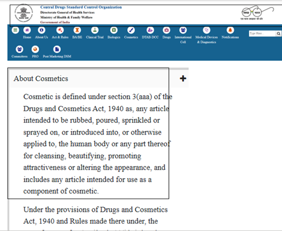Open the About Us icon
This screenshot has height=231, width=282.
tap(42, 30)
